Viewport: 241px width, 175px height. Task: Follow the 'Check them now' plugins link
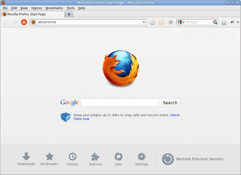click(127, 117)
